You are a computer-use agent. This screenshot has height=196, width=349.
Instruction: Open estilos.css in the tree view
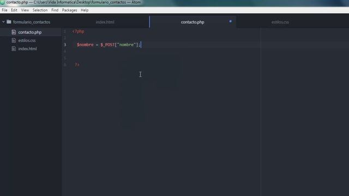tap(27, 40)
